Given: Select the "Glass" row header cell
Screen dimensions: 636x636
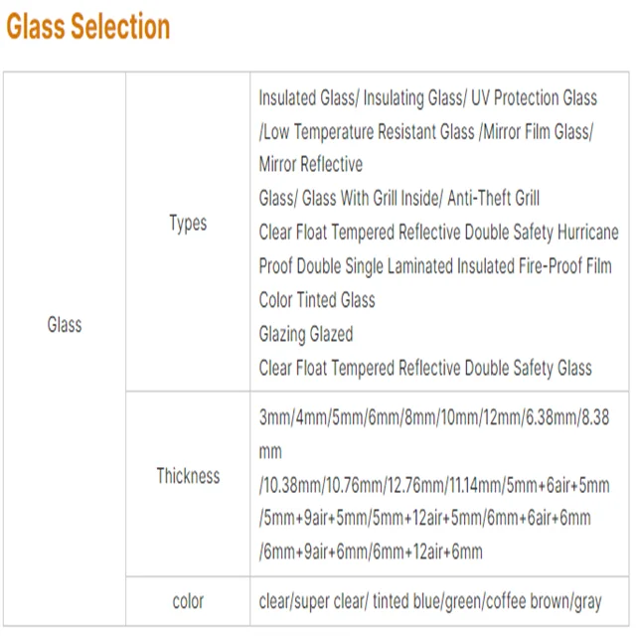Looking at the screenshot, I should pyautogui.click(x=65, y=325).
